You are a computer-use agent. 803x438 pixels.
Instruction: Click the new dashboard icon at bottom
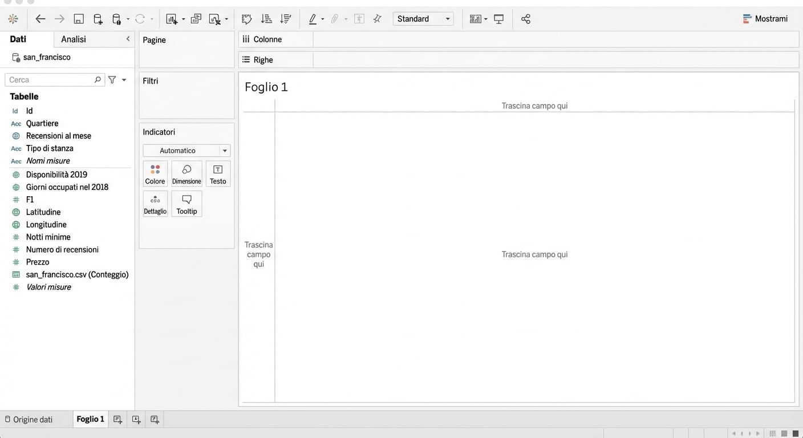pyautogui.click(x=136, y=419)
